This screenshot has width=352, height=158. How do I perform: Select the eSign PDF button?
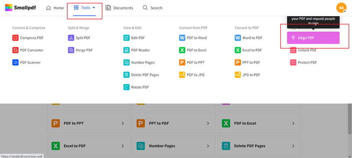coord(313,38)
